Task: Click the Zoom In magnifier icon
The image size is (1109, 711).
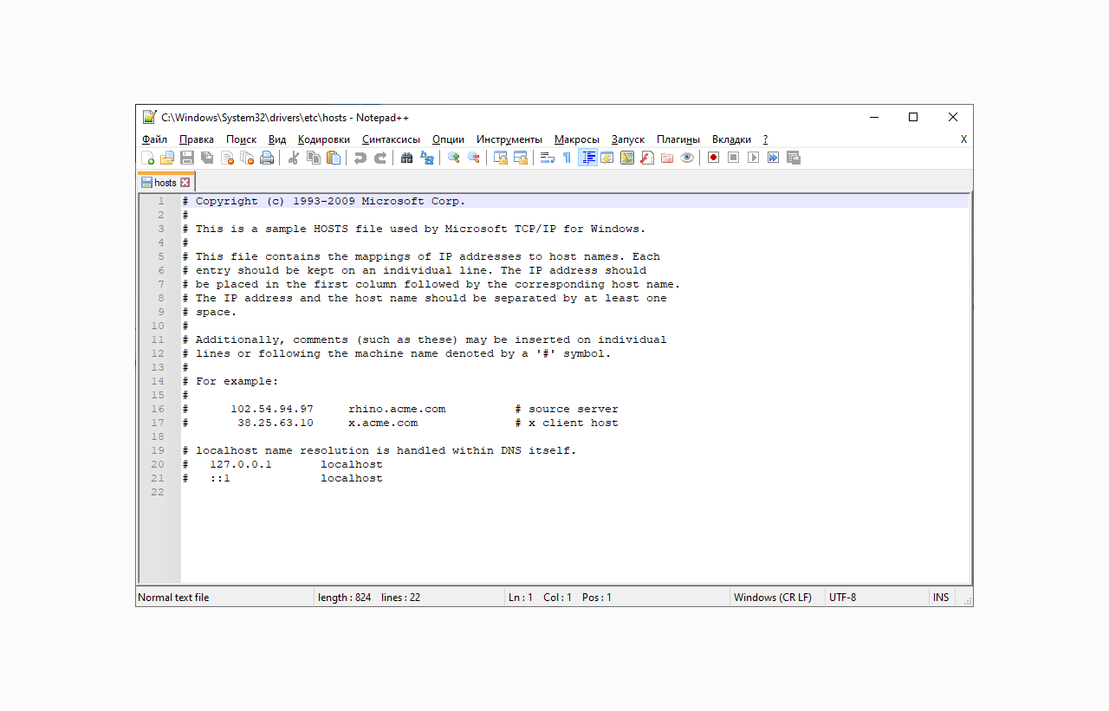Action: [454, 158]
